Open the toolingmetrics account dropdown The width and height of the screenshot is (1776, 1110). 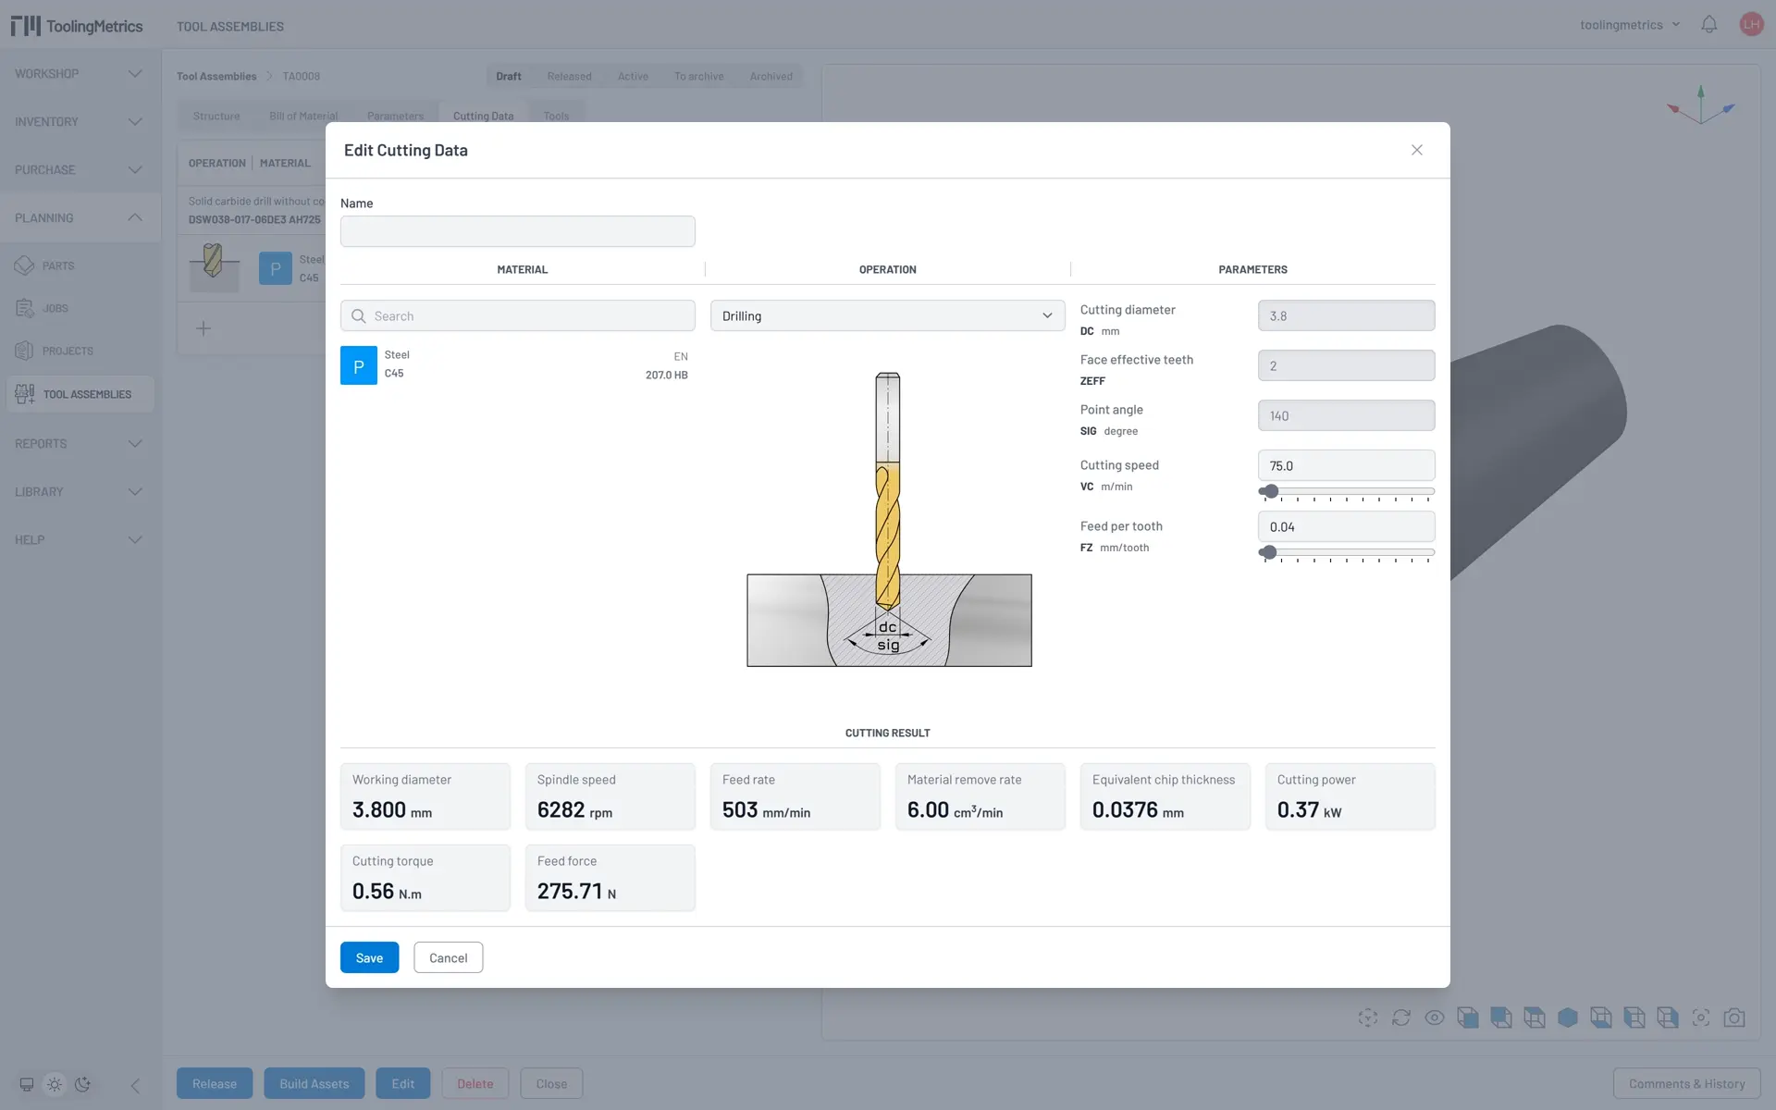pyautogui.click(x=1630, y=25)
